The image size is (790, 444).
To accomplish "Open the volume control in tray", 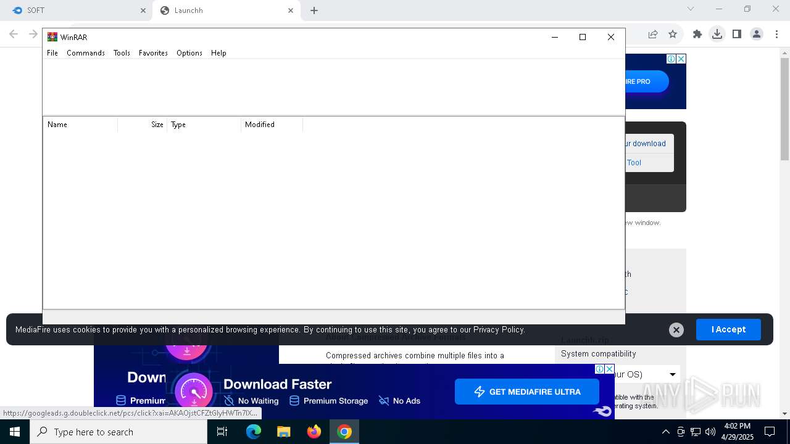I will coord(710,432).
